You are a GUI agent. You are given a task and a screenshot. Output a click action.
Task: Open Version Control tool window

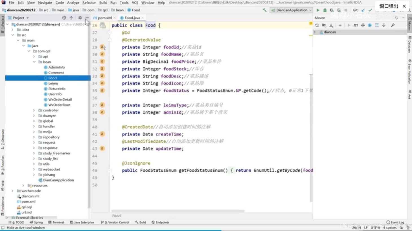(115, 222)
